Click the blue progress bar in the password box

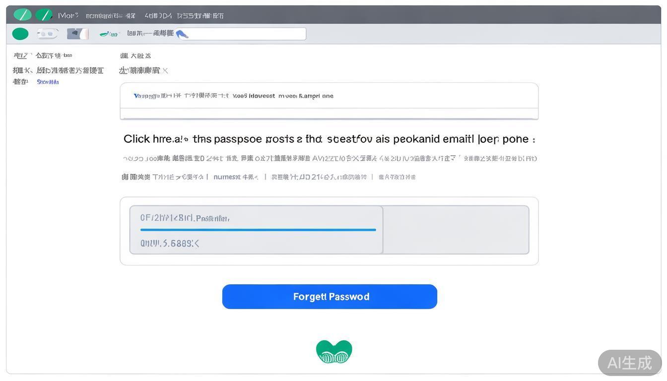point(258,229)
